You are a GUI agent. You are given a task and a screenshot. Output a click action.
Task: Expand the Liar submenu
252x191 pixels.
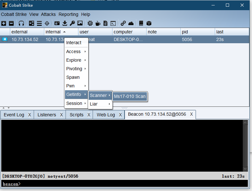100,104
